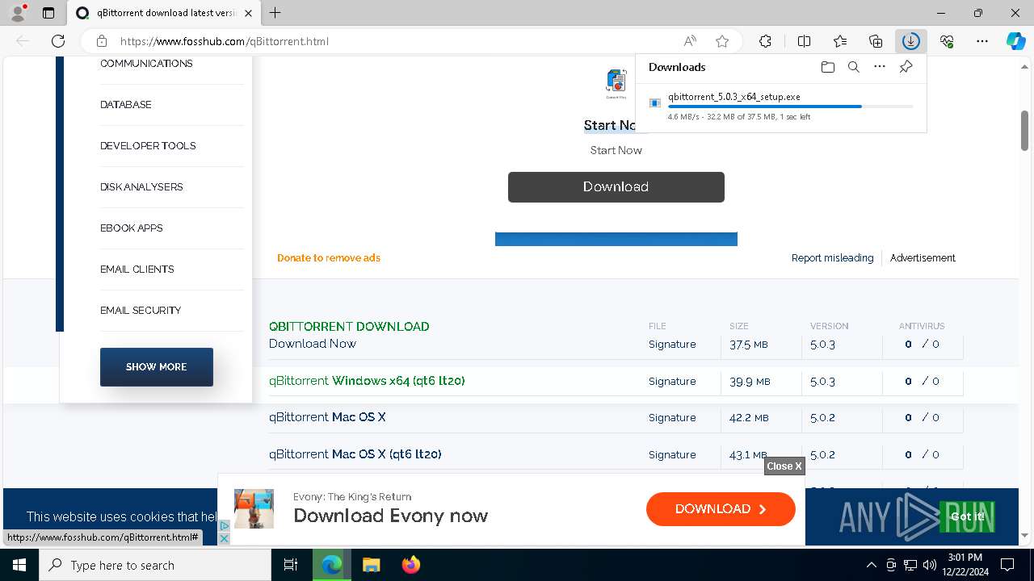
Task: Add this page to favorites star
Action: (722, 41)
